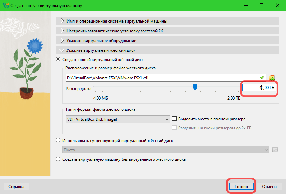This screenshot has height=194, width=286.
Task: Click the 'Отмена' button
Action: [x=269, y=186]
